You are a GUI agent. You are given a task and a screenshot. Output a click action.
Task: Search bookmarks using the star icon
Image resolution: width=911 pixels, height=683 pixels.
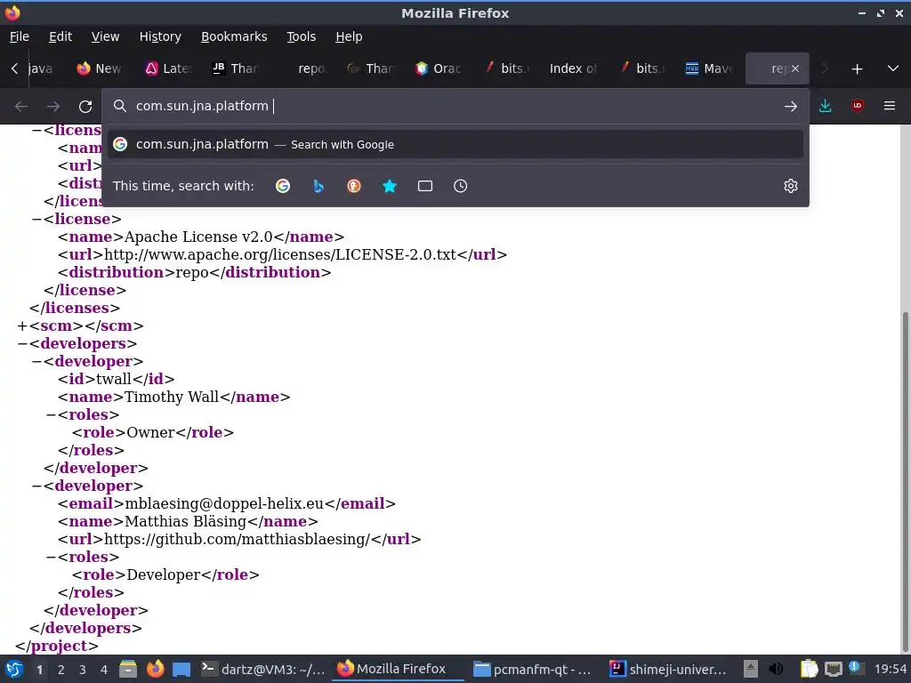click(x=390, y=186)
